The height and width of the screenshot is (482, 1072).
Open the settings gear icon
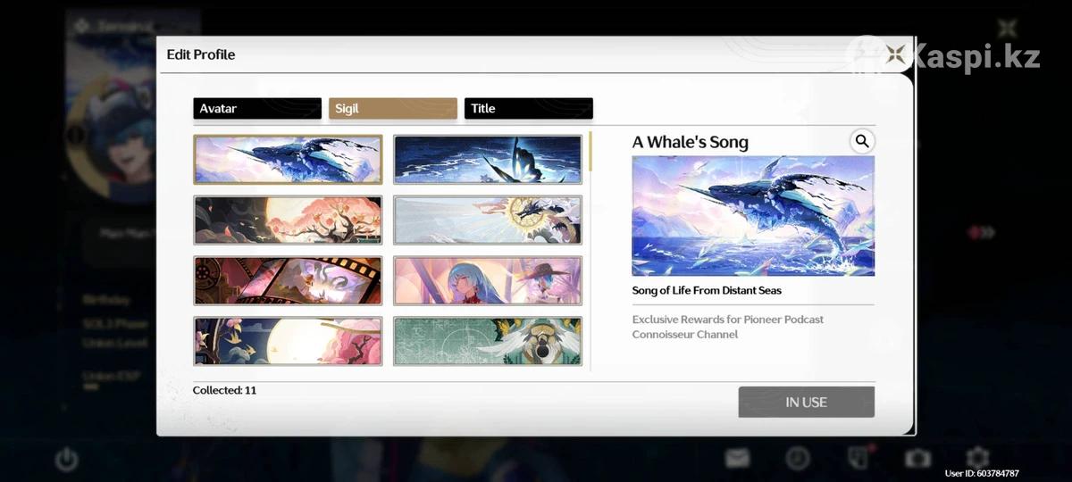[x=978, y=458]
